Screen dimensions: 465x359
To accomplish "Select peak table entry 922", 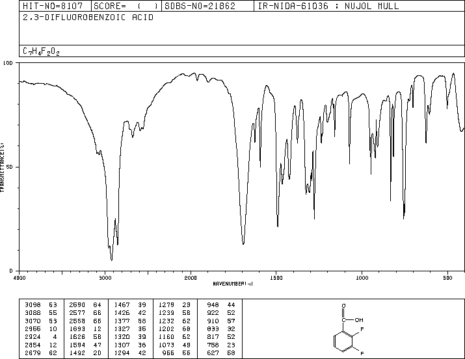I will (x=221, y=313).
